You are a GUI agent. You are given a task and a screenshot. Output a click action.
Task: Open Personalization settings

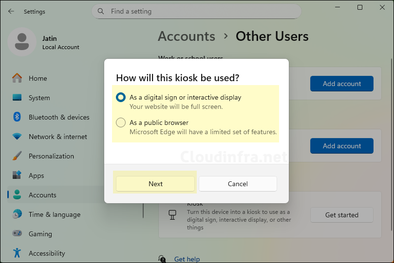pos(51,156)
